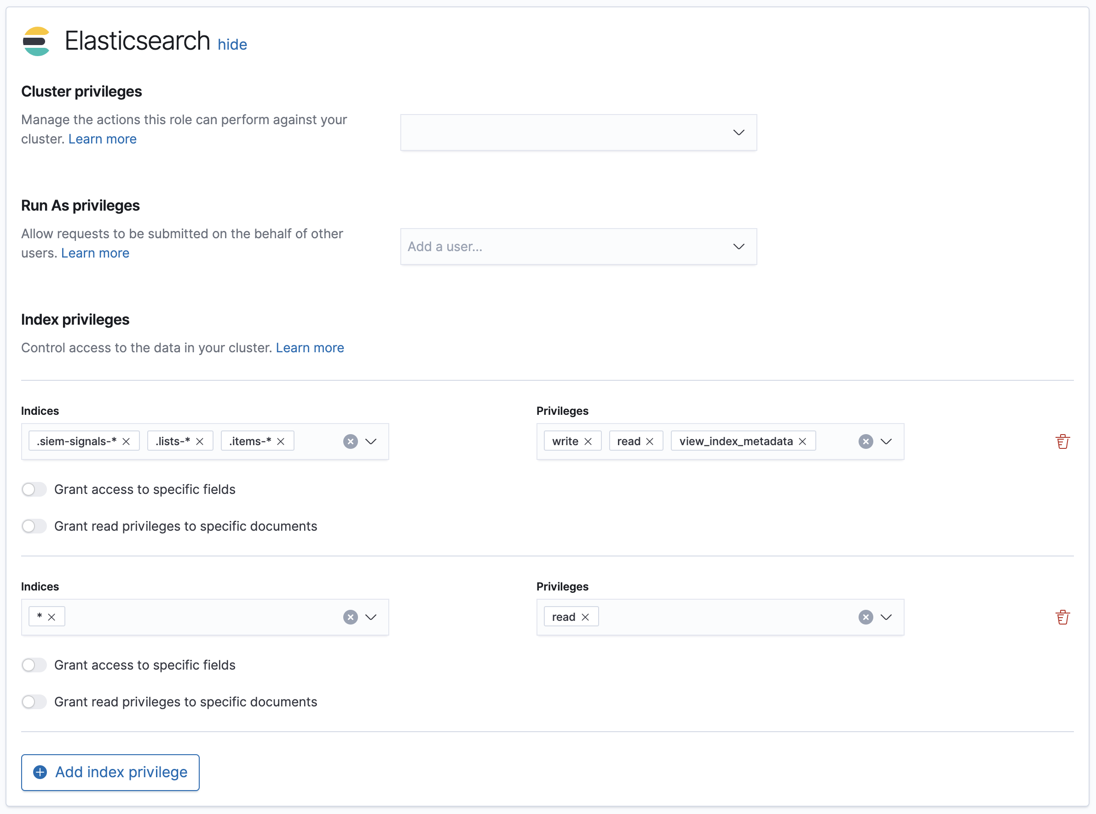1096x814 pixels.
Task: Remove the .lists-* index tag
Action: (x=200, y=441)
